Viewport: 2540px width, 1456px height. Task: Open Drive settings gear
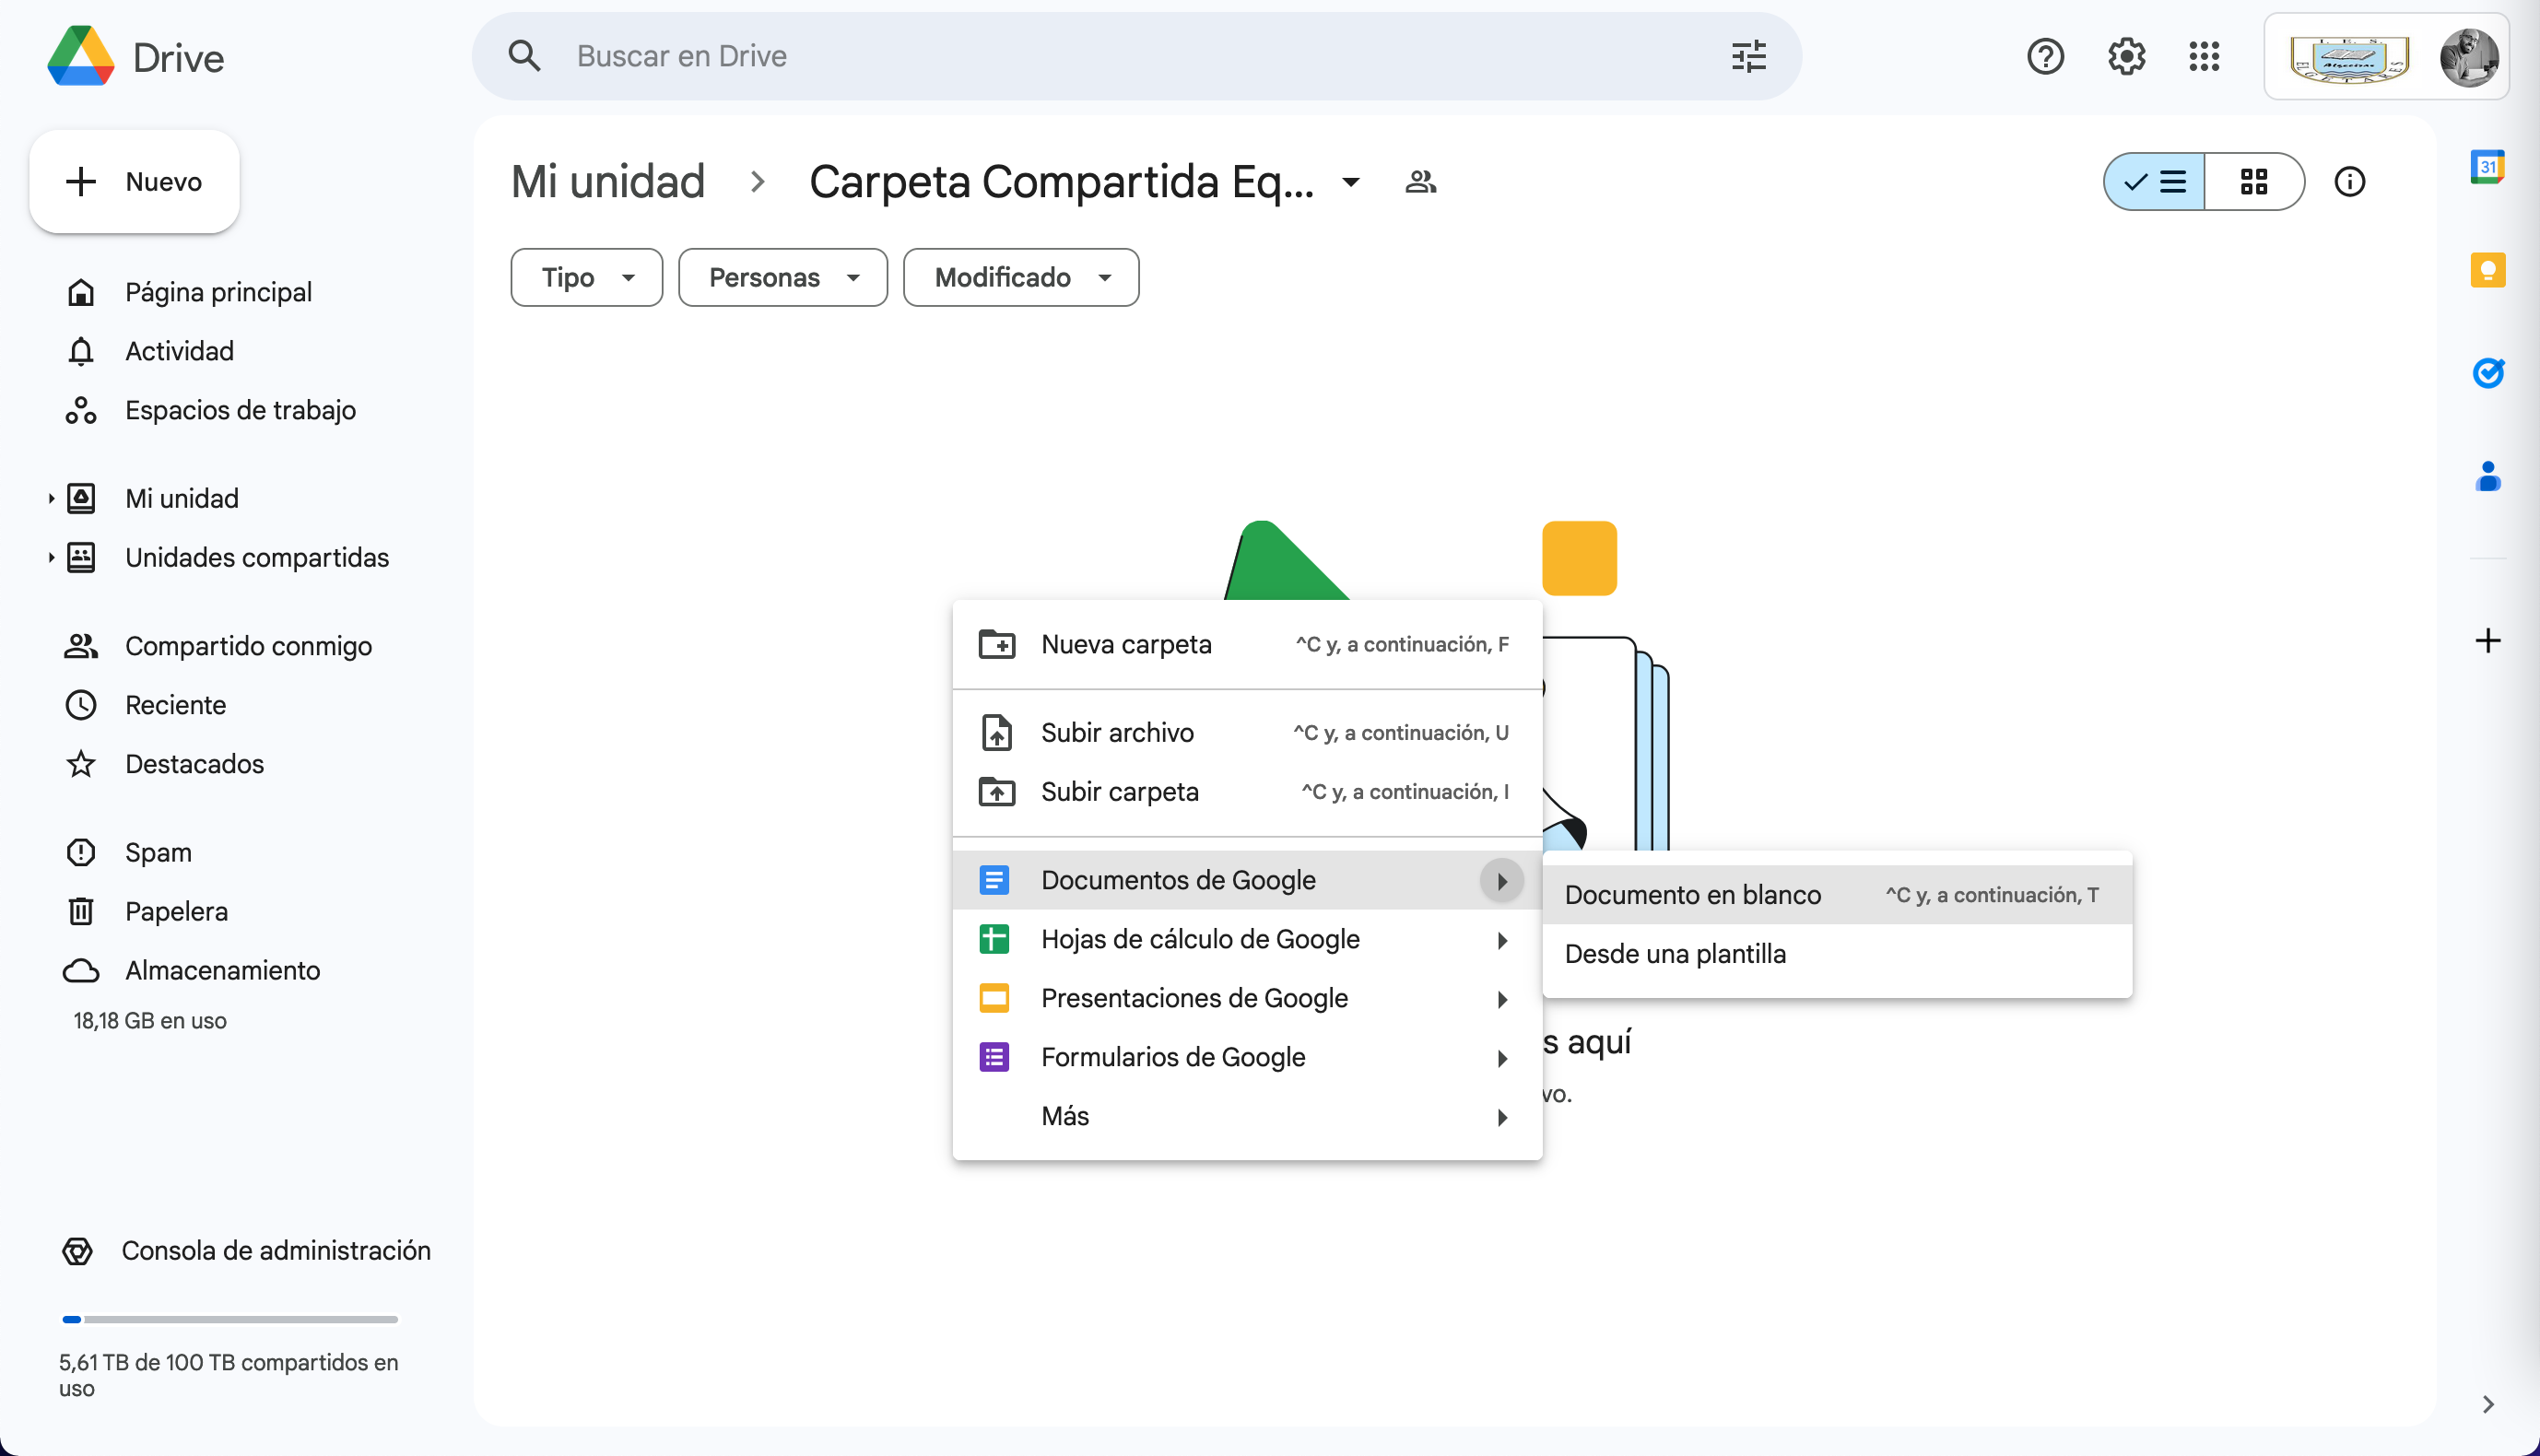tap(2126, 56)
